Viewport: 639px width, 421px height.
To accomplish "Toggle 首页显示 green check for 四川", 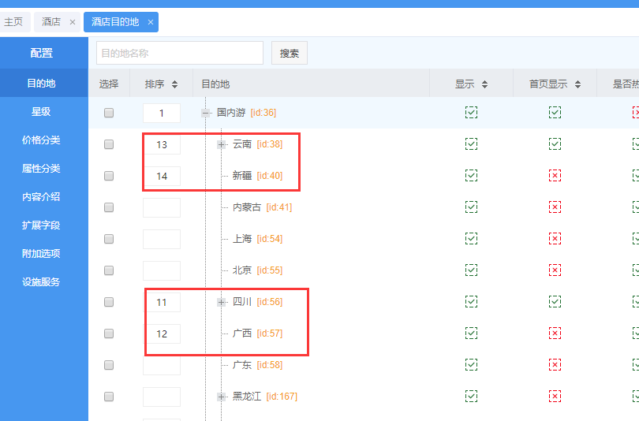I will 555,302.
